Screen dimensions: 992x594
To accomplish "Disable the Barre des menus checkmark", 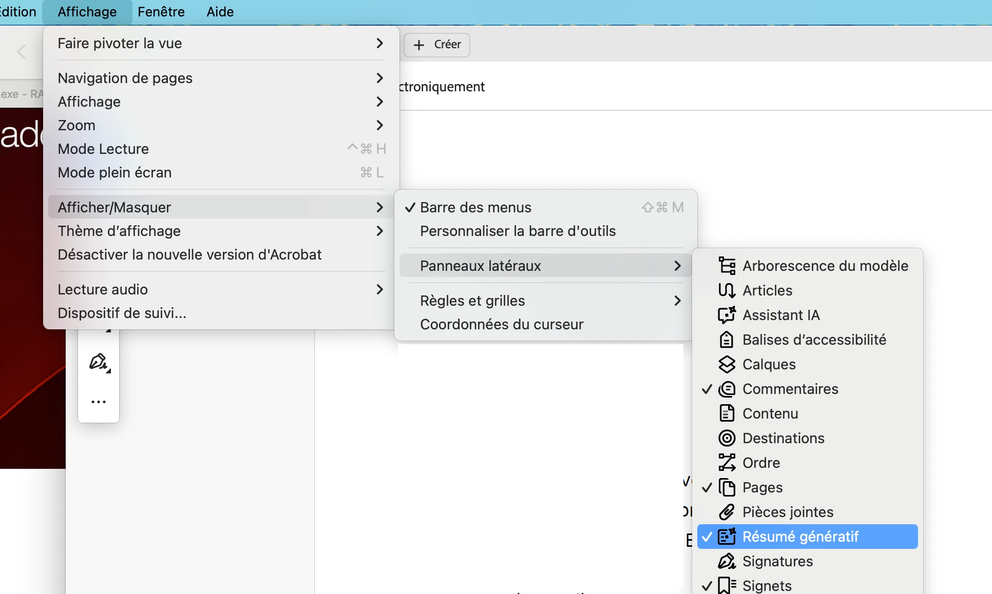I will pyautogui.click(x=475, y=207).
